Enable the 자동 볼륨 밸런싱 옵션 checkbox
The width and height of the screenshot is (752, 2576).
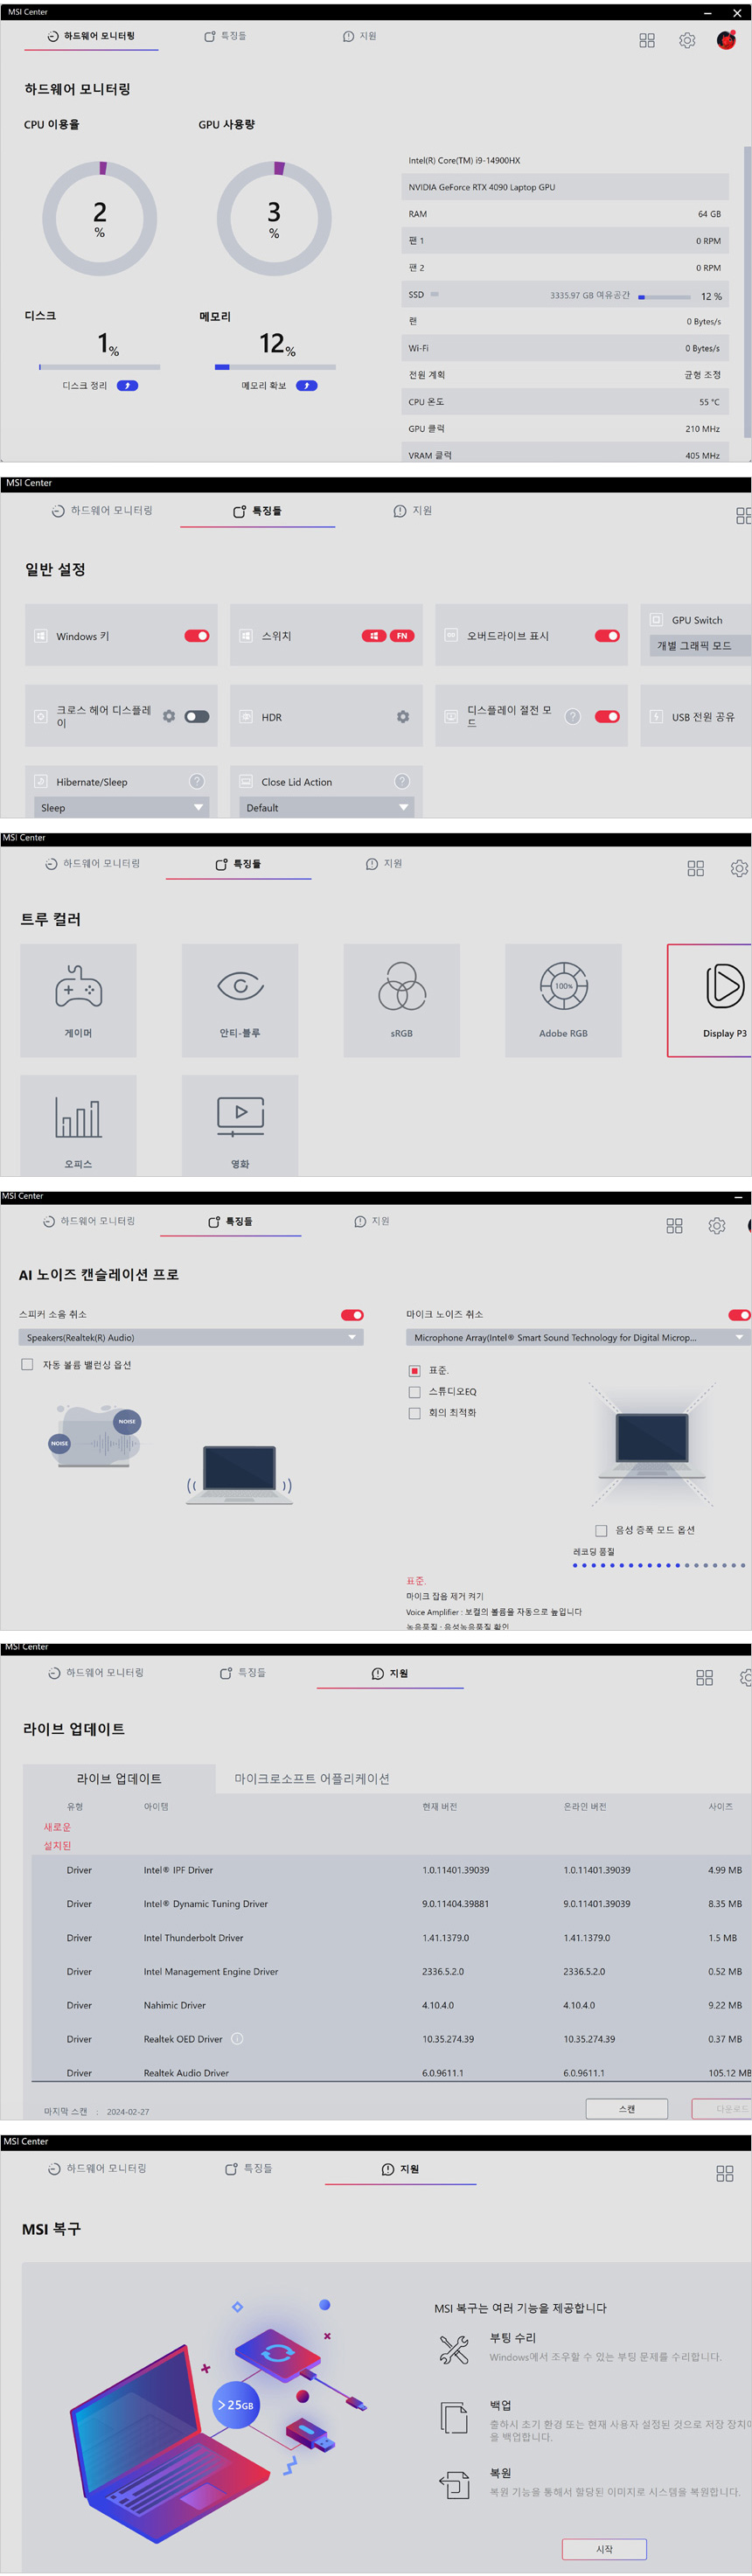[27, 1365]
